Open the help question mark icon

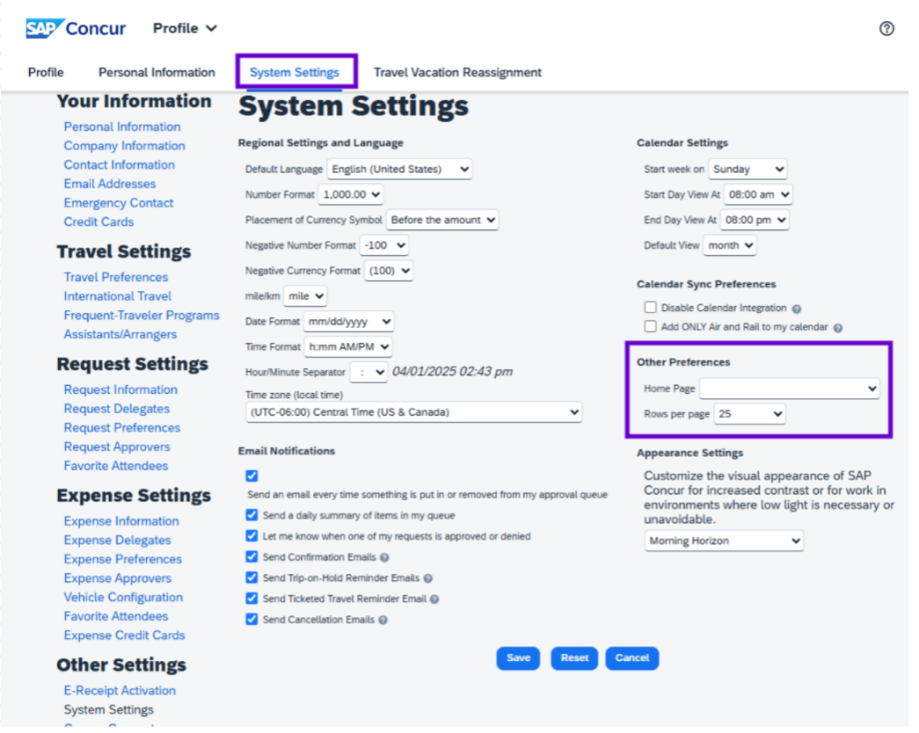886,28
